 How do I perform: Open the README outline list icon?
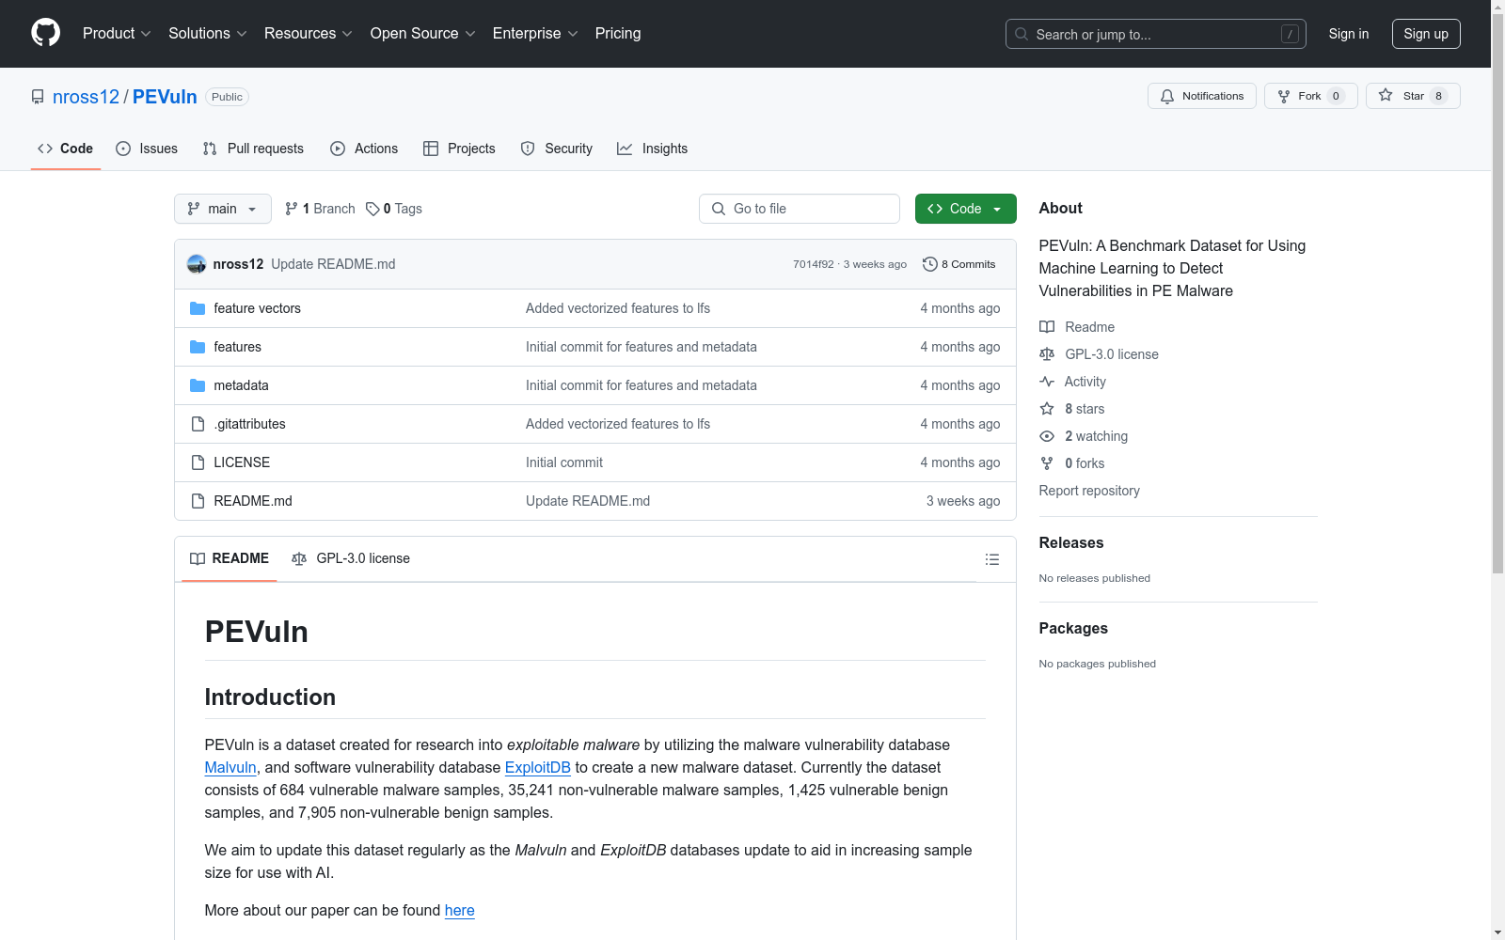(992, 559)
